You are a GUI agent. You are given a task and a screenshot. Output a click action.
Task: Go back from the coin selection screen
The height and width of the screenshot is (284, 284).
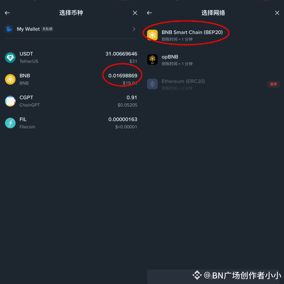click(x=7, y=13)
